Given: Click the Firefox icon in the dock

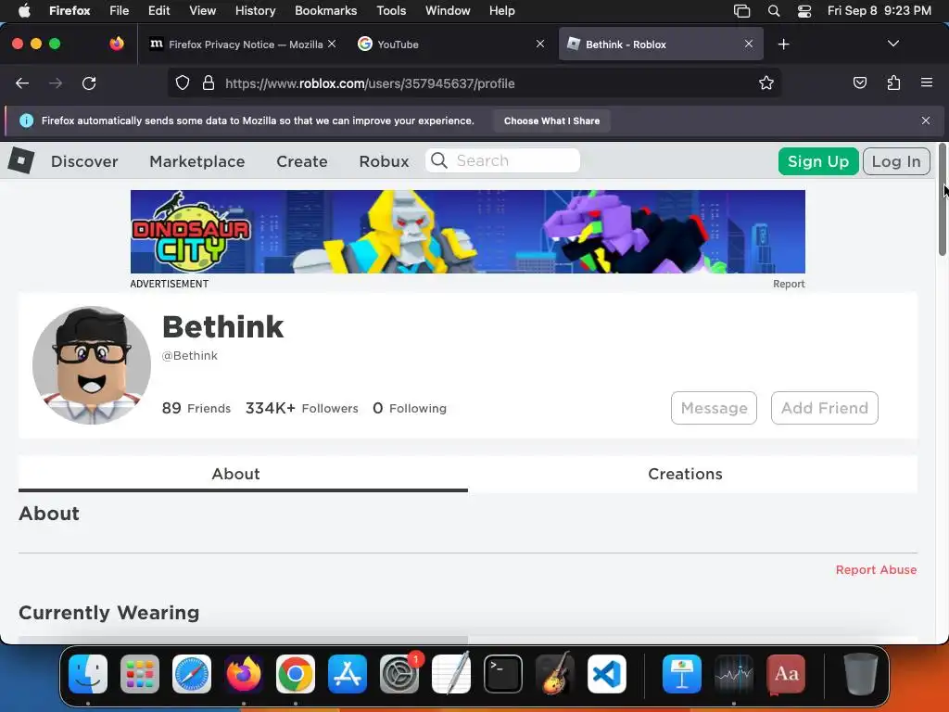Looking at the screenshot, I should pyautogui.click(x=244, y=674).
